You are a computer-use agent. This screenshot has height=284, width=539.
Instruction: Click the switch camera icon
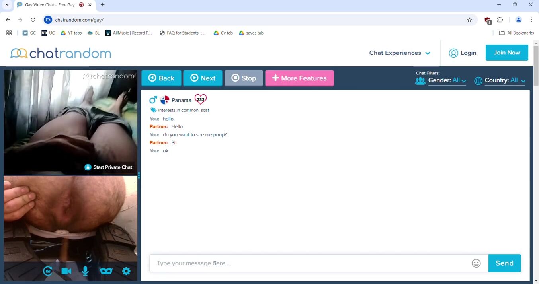[x=48, y=271]
